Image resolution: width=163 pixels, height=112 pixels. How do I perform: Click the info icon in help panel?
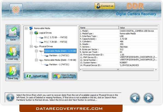[x=10, y=98]
